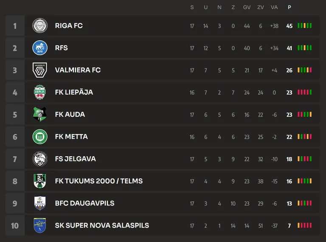
Task: Click the blue RFS club logo
Action: (x=40, y=48)
